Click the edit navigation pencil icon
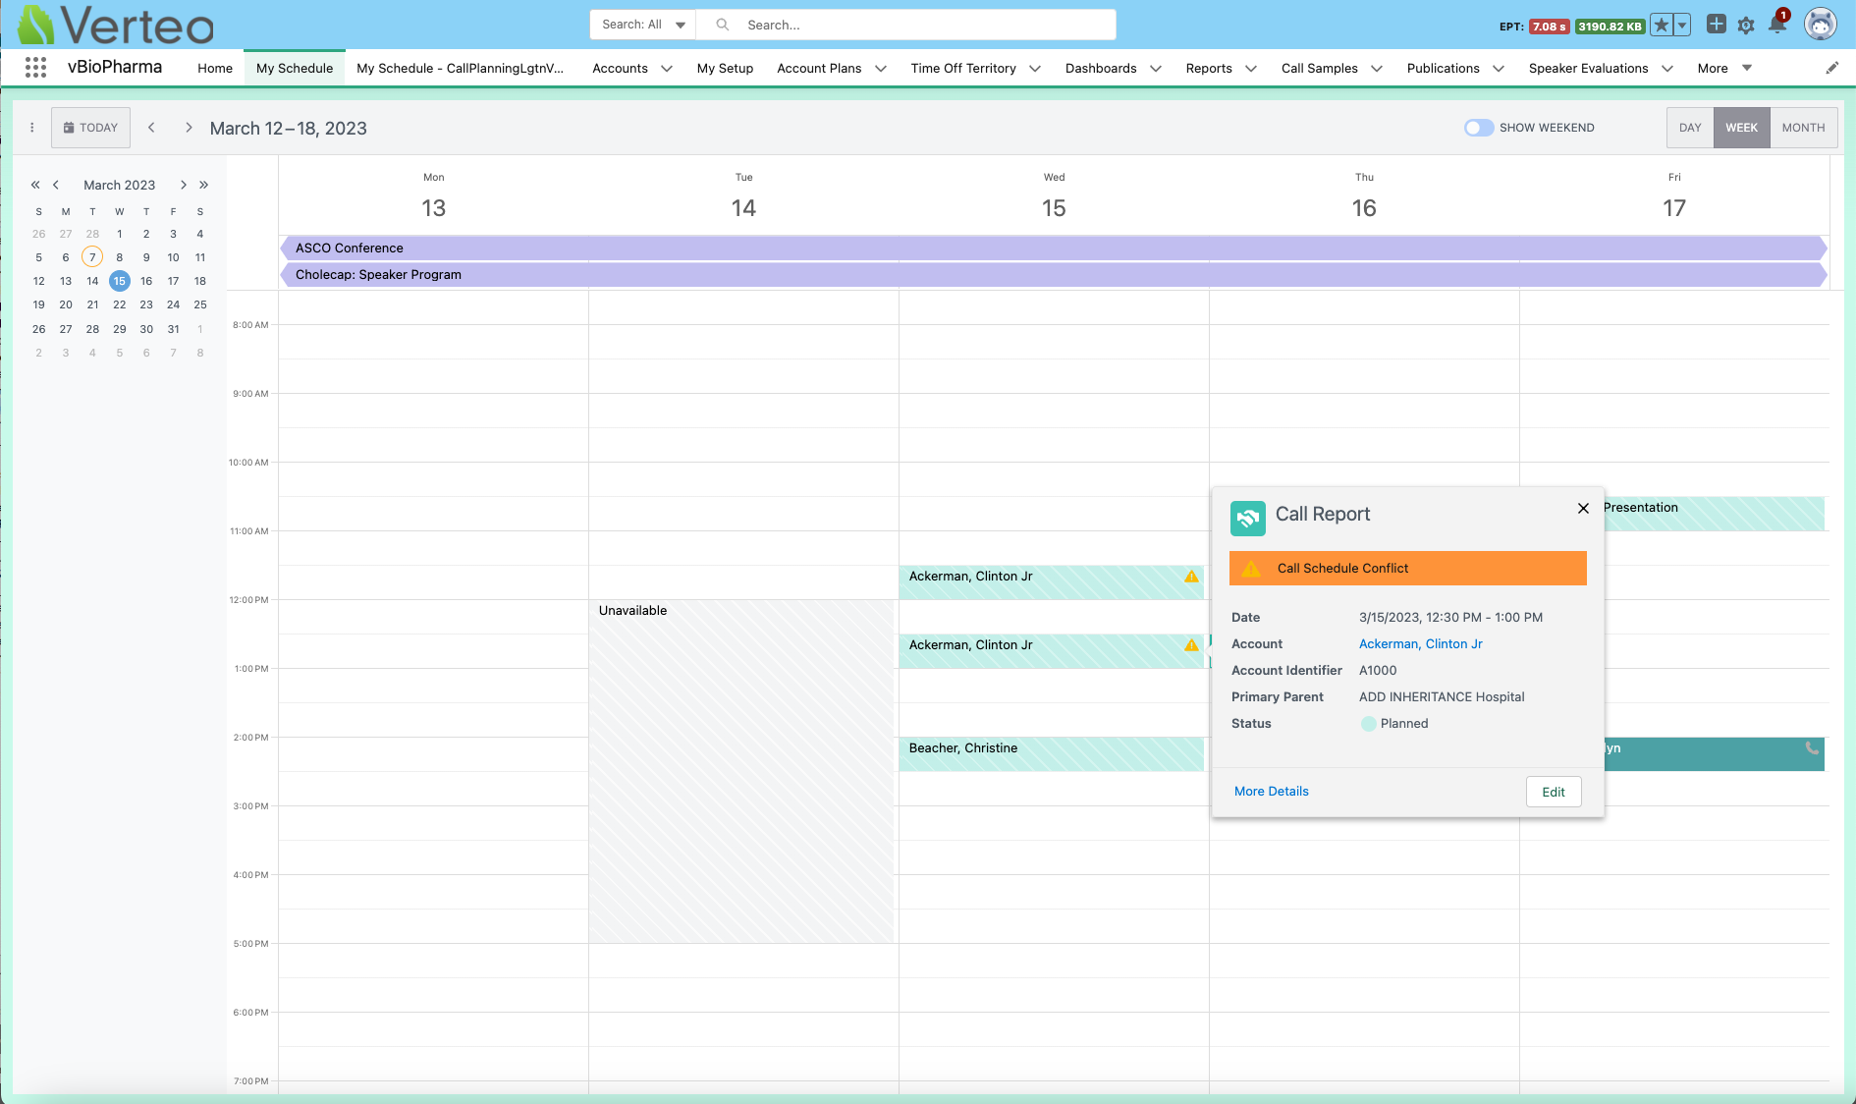The image size is (1856, 1104). 1831,68
